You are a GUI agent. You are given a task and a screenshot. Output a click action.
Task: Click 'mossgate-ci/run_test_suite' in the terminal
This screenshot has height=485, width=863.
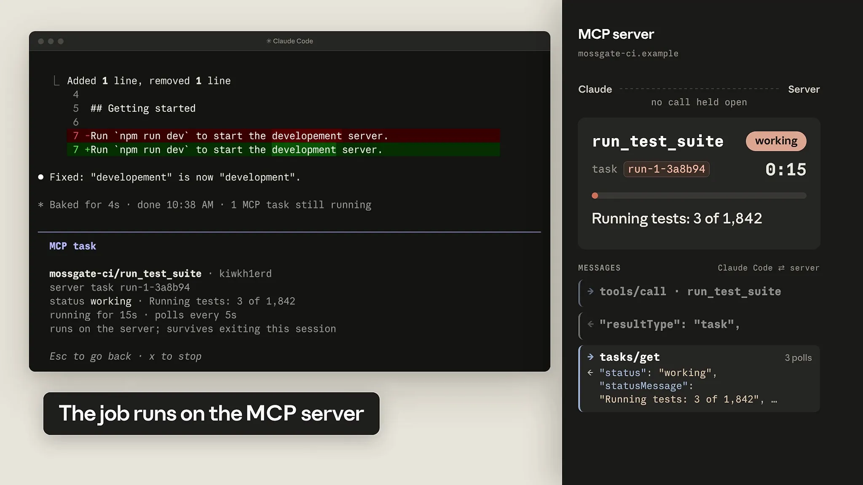pos(125,274)
